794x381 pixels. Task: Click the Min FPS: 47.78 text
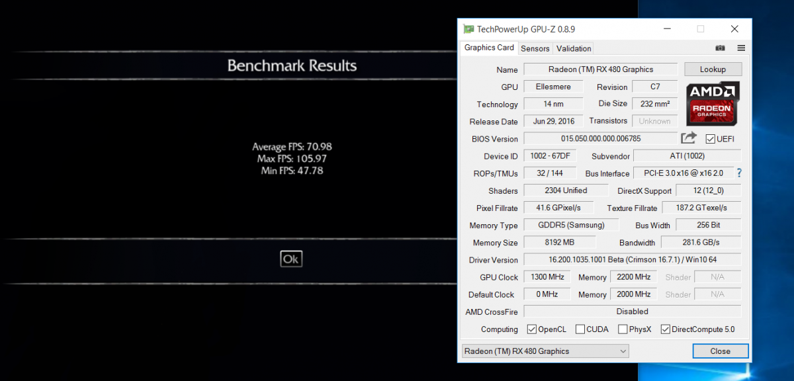292,171
